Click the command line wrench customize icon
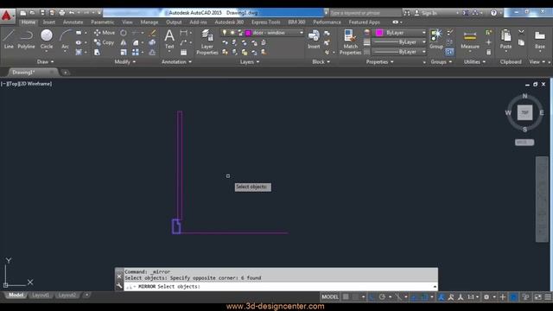 tap(119, 286)
